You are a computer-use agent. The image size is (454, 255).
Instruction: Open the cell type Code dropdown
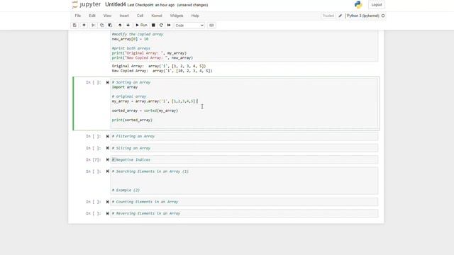189,25
